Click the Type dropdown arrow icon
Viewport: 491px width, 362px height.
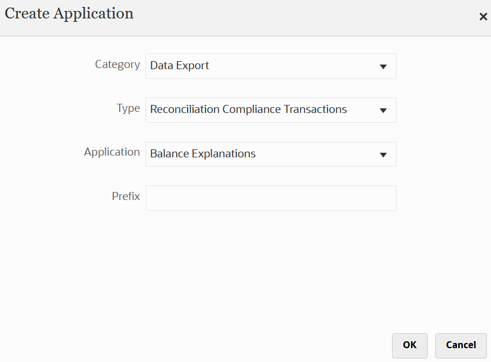pyautogui.click(x=383, y=110)
